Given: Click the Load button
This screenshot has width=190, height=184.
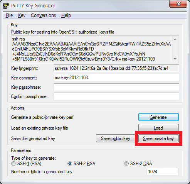Looking at the screenshot, I should 158,128.
